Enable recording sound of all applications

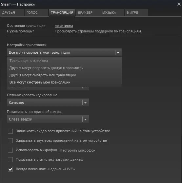(10, 141)
